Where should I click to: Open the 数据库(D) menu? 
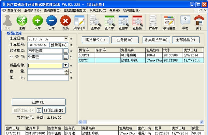pos(14,10)
